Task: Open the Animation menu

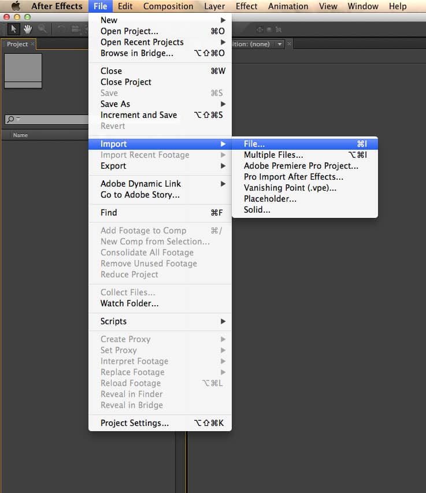Action: coord(288,6)
